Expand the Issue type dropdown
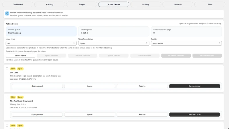This screenshot has height=129, width=229. coord(41,43)
